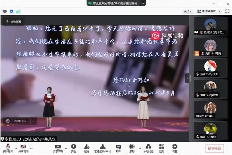This screenshot has height=155, width=232.
Task: Open the Manage Members panel
Action: (102, 148)
